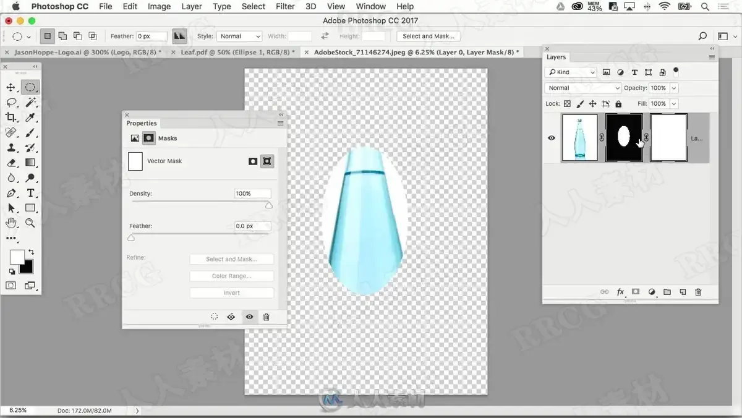Select the Eraser tool
The image size is (742, 418).
tap(11, 163)
